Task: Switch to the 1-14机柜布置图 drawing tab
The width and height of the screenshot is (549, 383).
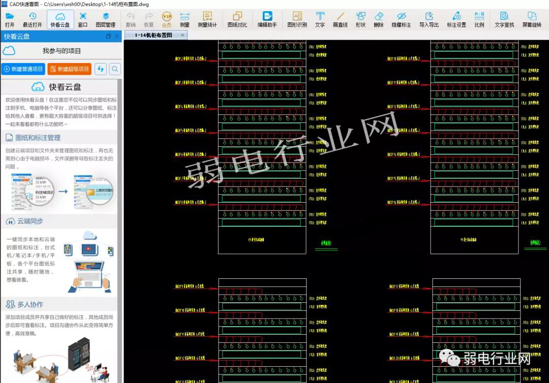Action: pos(153,35)
